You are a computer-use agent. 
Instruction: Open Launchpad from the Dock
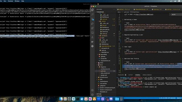pyautogui.click(x=65, y=99)
